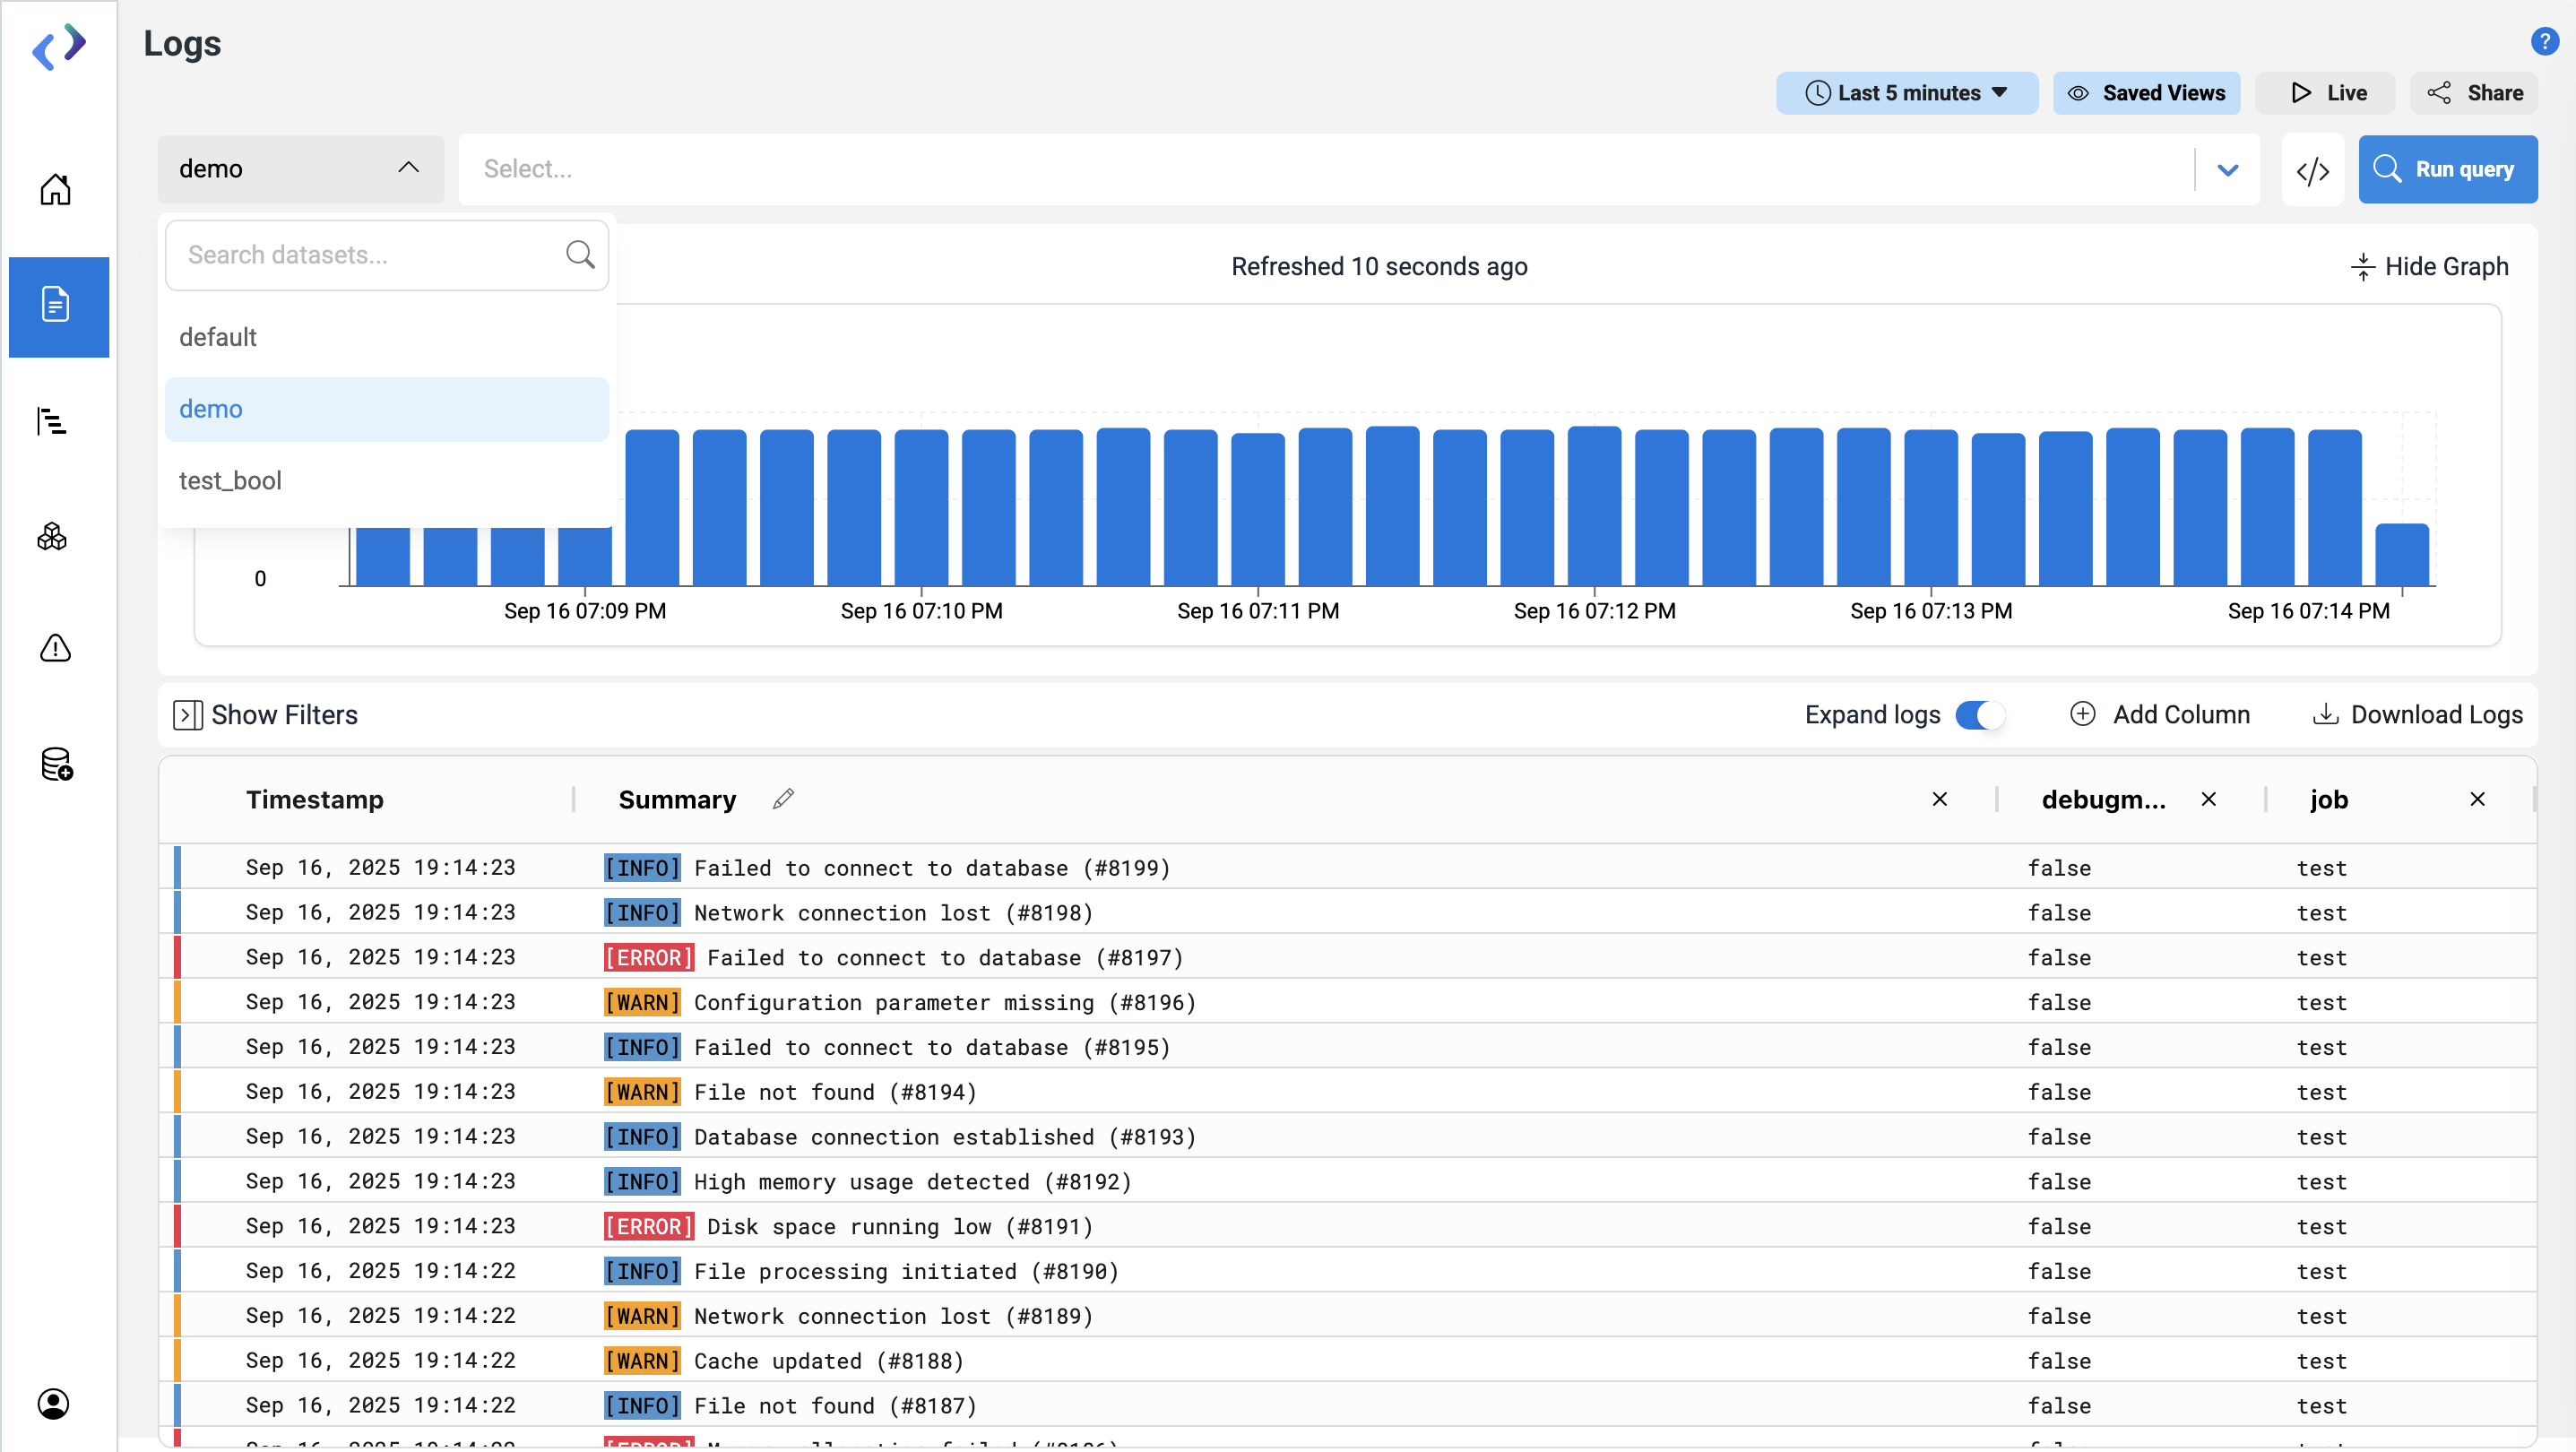Image resolution: width=2576 pixels, height=1452 pixels.
Task: Open the data ingestion database icon
Action: [x=56, y=764]
